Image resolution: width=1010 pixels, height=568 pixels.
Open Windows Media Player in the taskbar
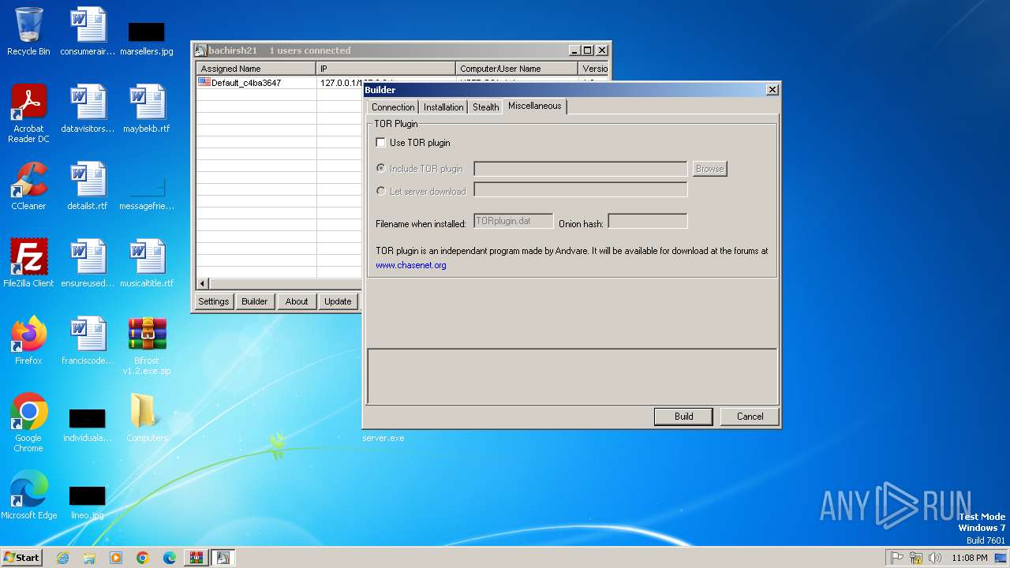[x=116, y=558]
